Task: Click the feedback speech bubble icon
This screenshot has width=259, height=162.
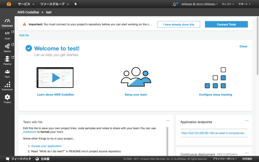Action: [x=7, y=159]
